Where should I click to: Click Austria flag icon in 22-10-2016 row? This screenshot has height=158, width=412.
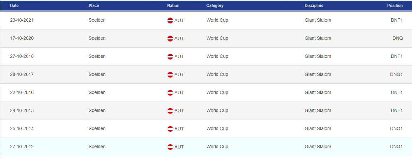170,93
